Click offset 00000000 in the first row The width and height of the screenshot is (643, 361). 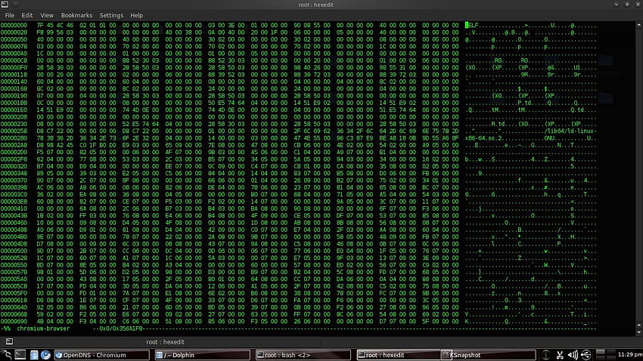14,26
